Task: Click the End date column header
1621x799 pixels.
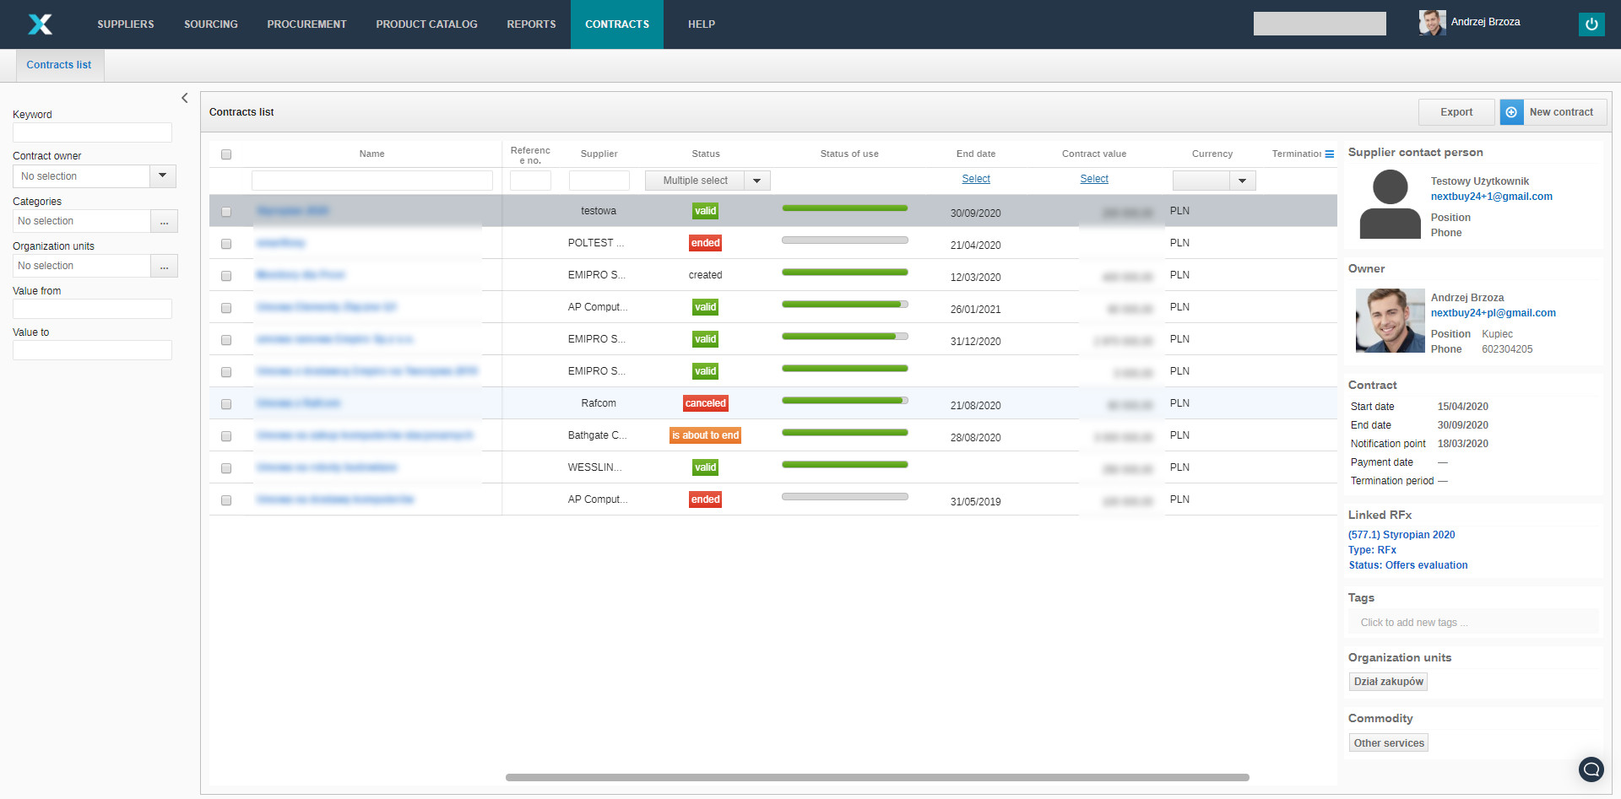Action: (x=976, y=154)
